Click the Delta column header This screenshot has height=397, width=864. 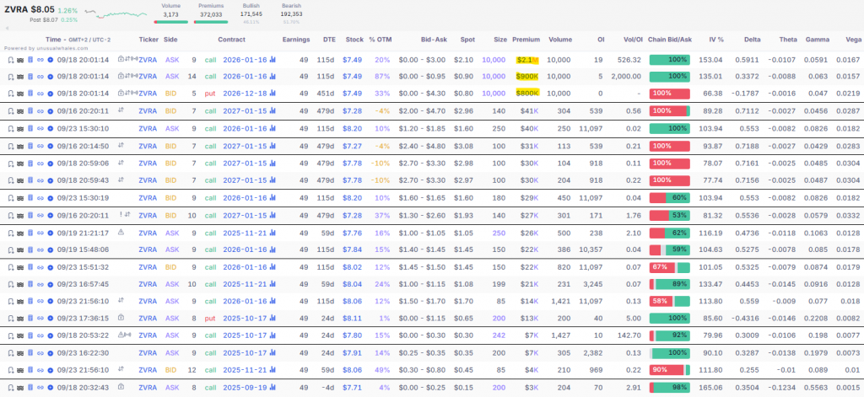[x=752, y=40]
